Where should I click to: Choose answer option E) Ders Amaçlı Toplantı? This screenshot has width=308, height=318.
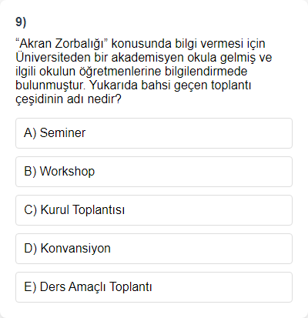coord(154,287)
